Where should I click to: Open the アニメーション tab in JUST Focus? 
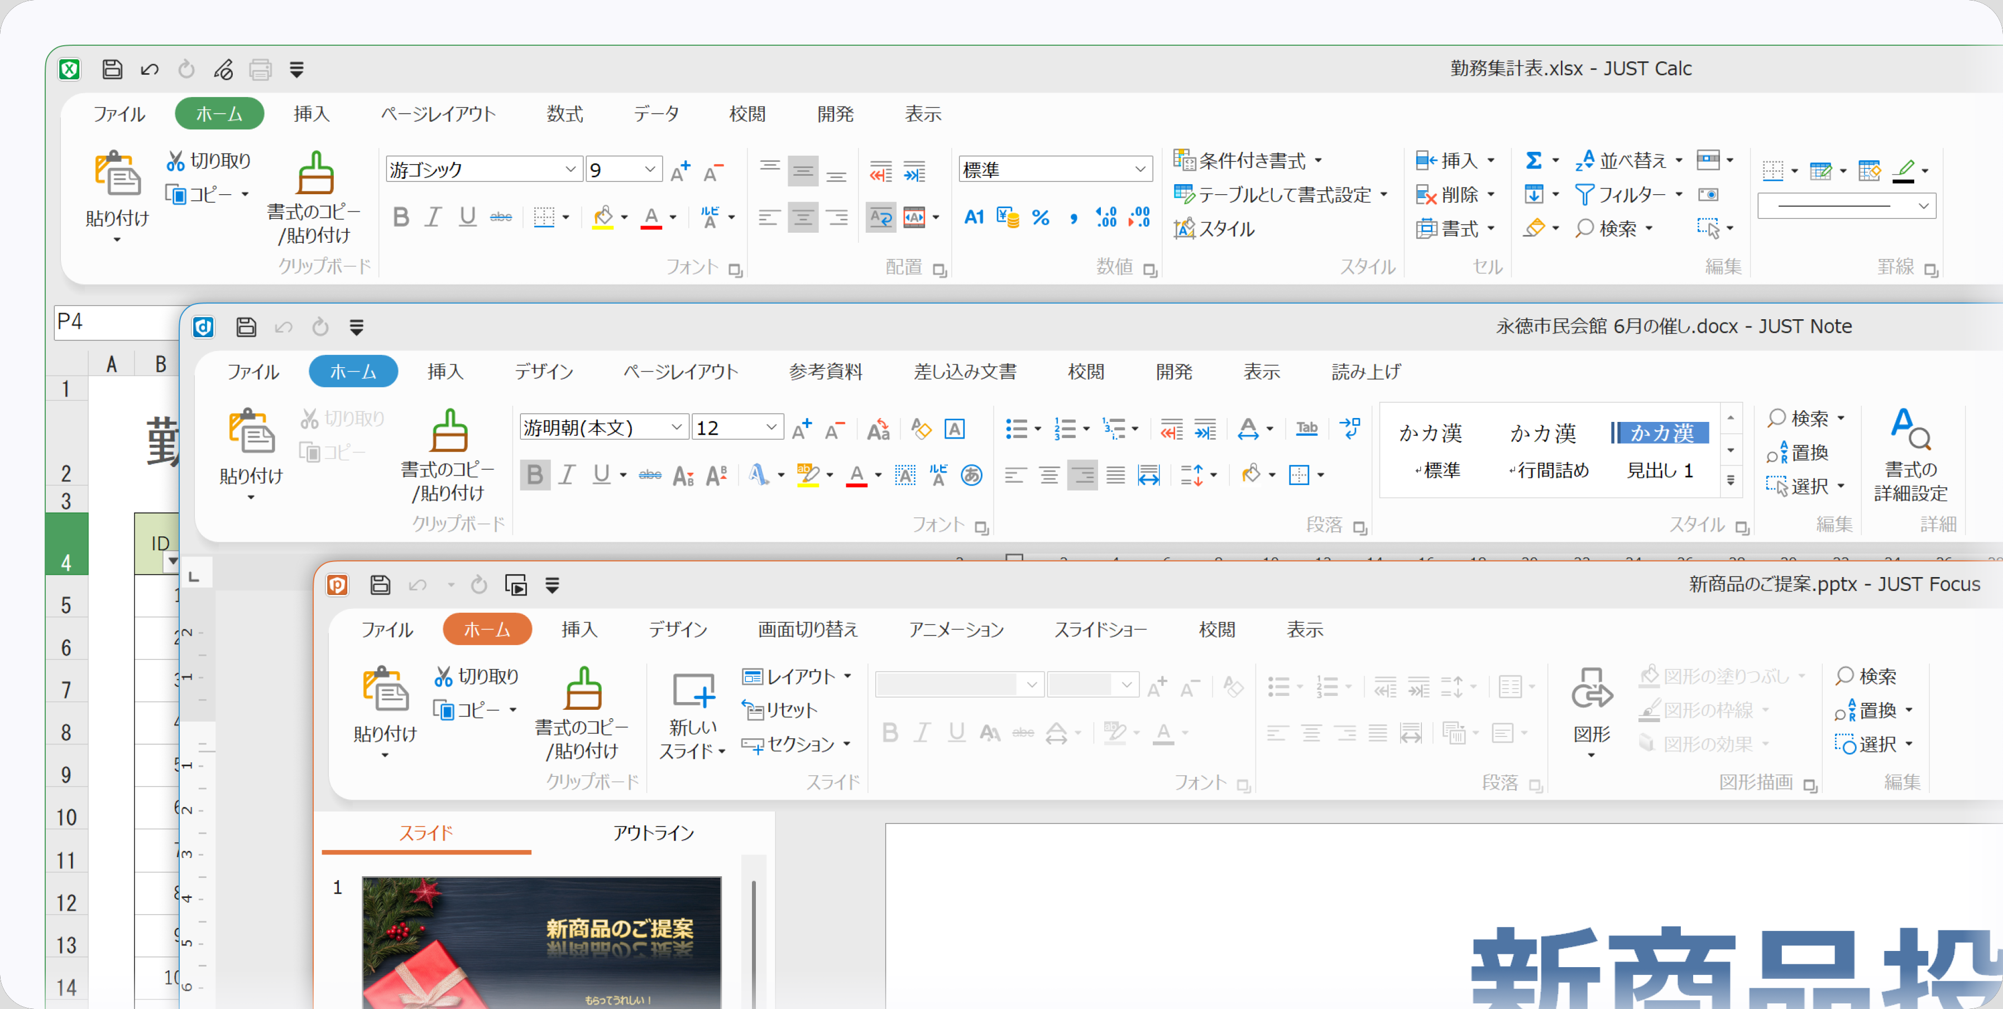(x=956, y=630)
